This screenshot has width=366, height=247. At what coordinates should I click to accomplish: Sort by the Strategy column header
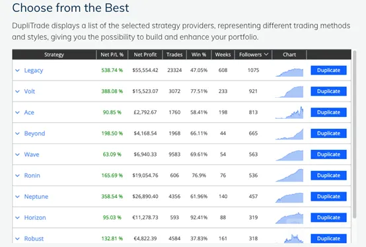[54, 55]
